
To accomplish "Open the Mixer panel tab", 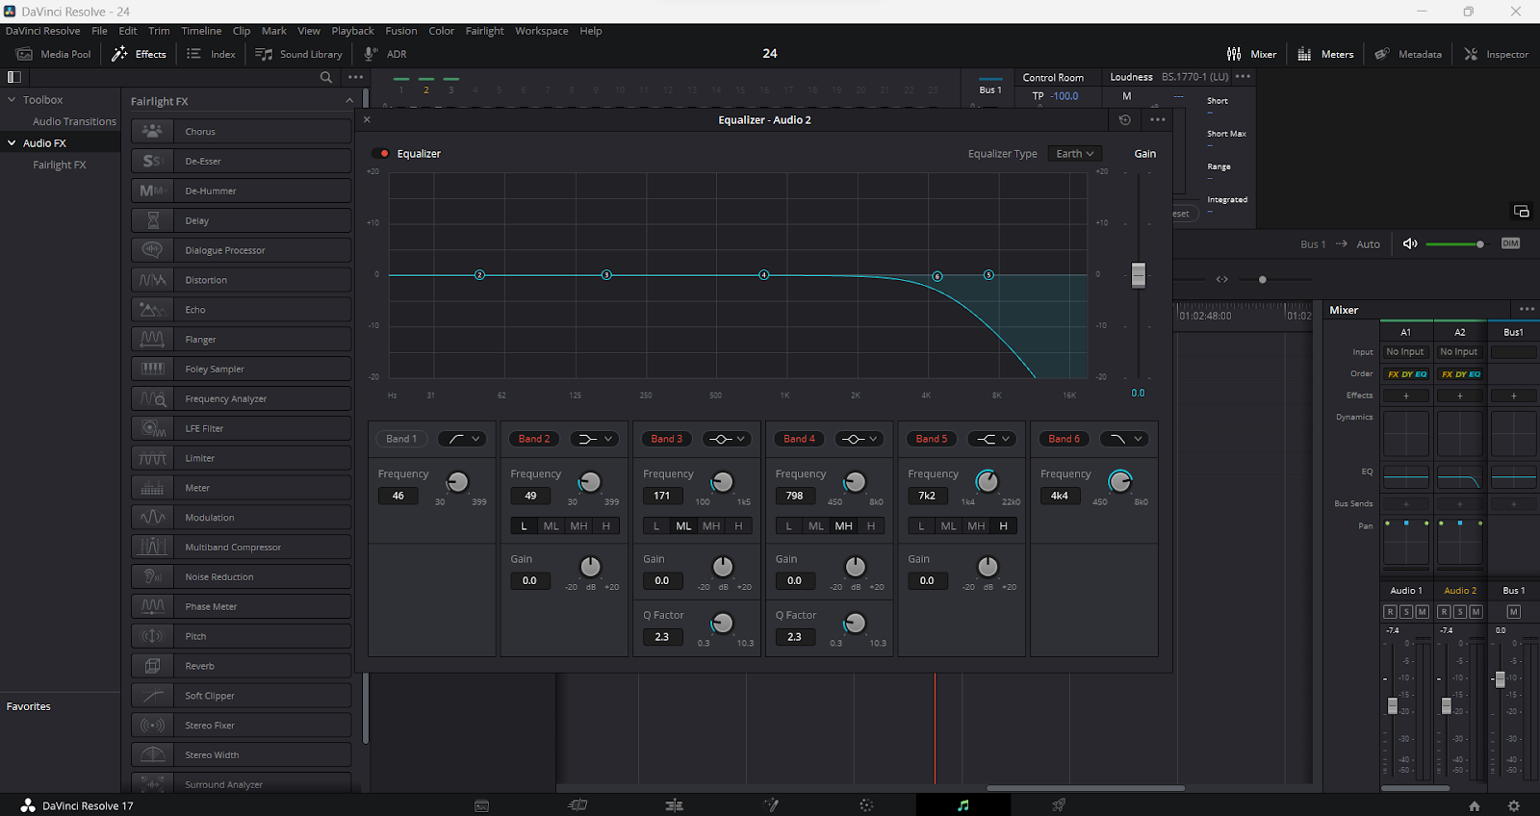I will 1251,54.
